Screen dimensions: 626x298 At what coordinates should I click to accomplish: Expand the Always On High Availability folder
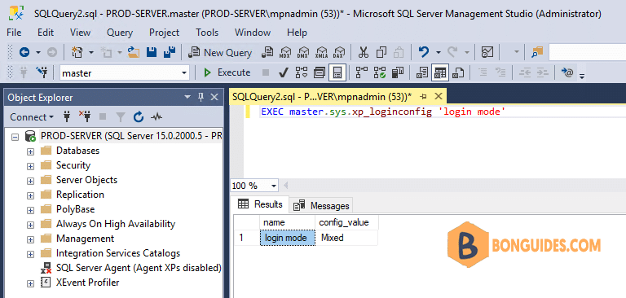pyautogui.click(x=30, y=225)
